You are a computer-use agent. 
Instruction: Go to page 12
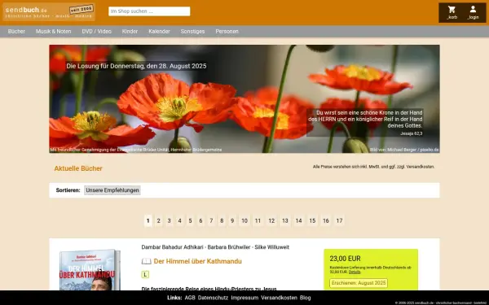[271, 220]
